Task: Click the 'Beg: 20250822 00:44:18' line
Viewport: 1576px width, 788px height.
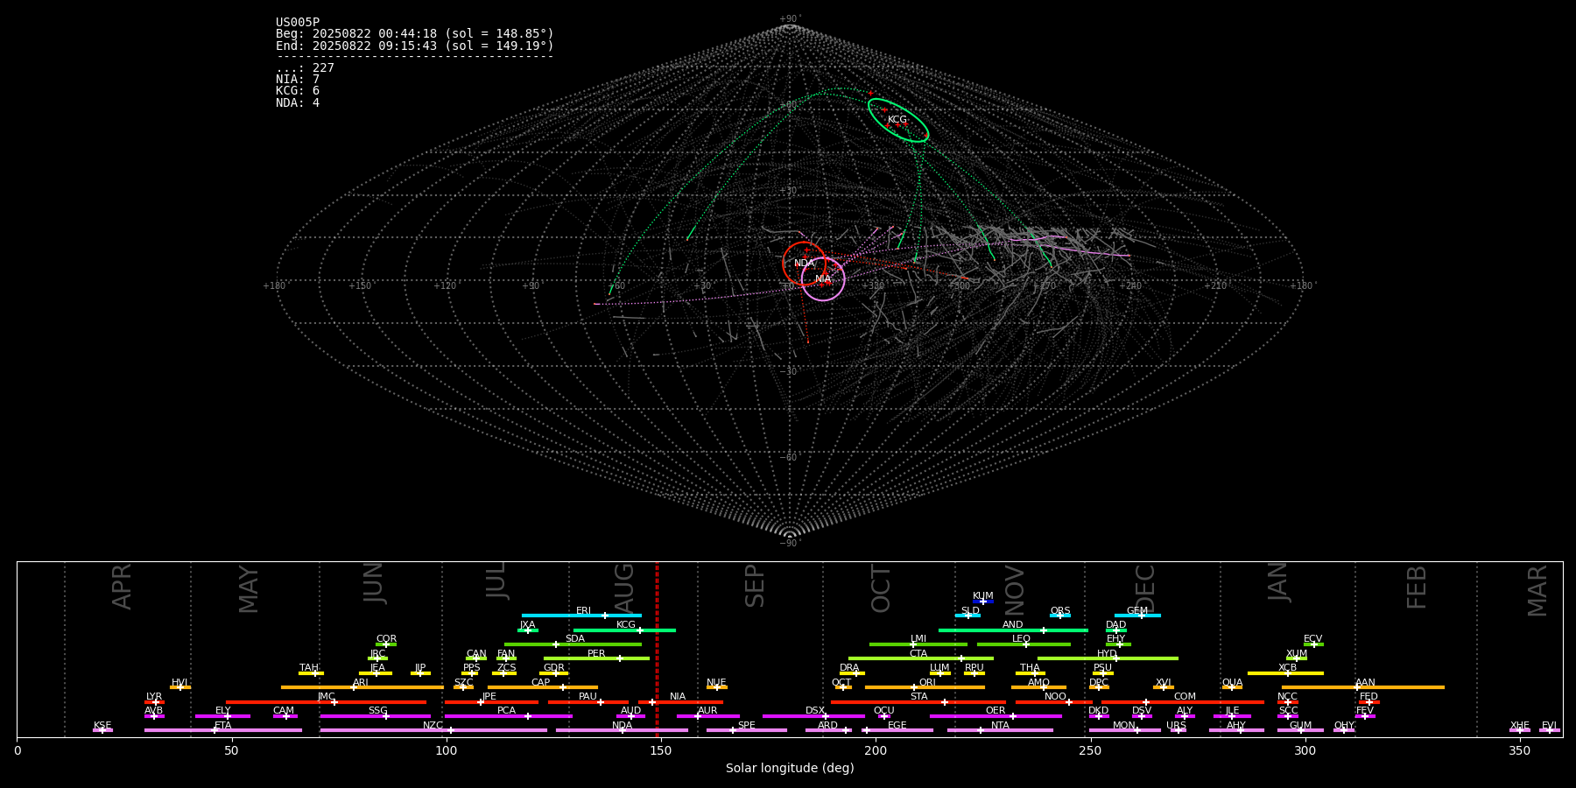Action: coord(414,34)
